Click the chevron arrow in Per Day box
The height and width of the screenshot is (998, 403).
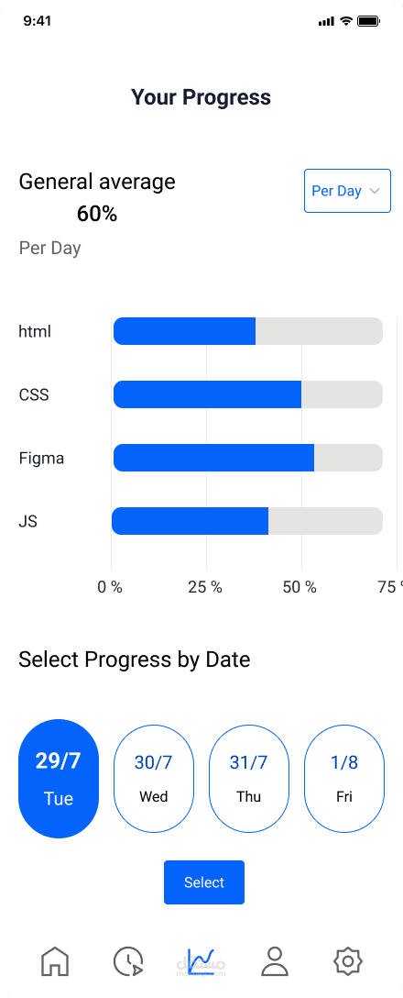375,191
